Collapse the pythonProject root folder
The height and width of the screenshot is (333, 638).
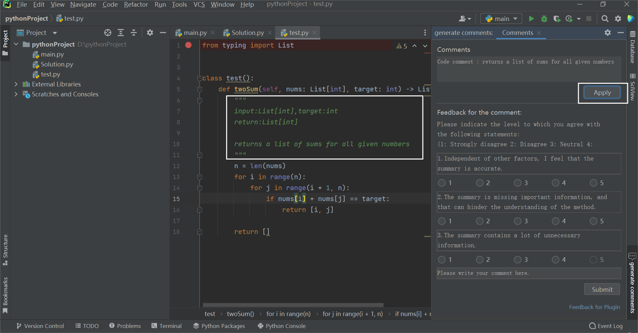click(x=16, y=44)
